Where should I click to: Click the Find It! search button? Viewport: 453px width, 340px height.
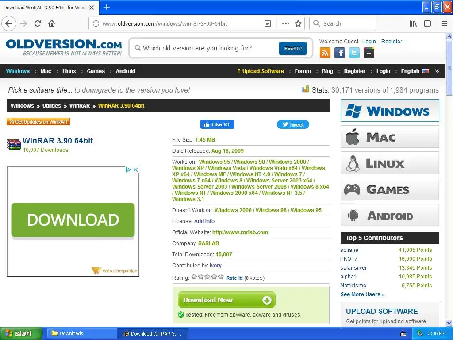(293, 48)
